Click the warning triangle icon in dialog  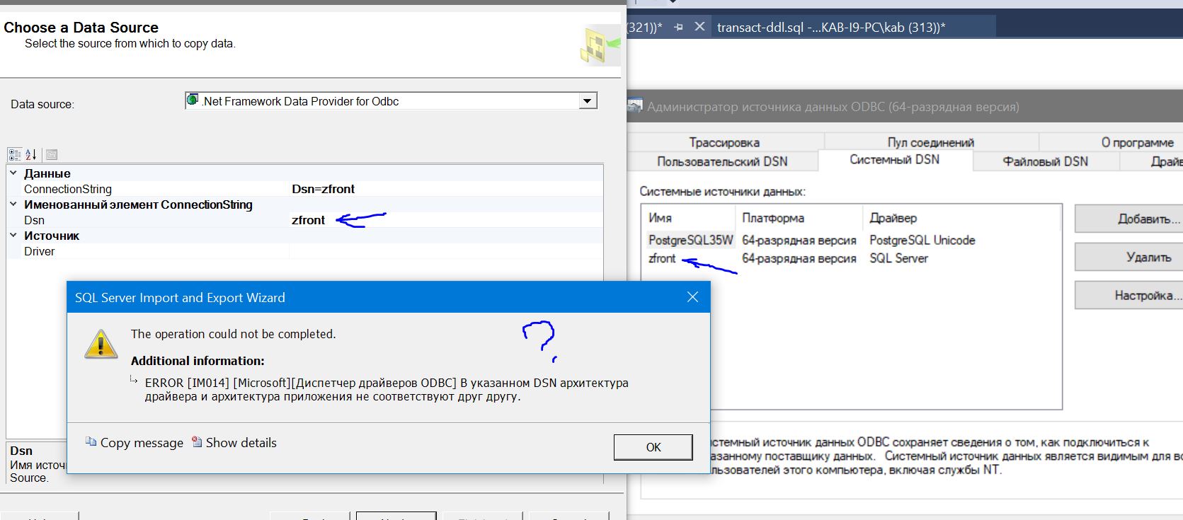click(x=101, y=345)
